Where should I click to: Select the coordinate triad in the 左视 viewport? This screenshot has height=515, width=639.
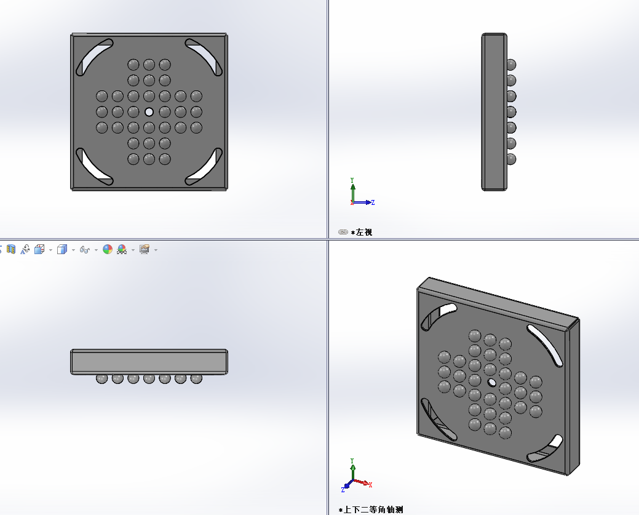pos(362,191)
